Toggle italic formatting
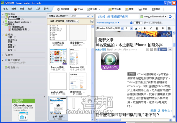 coord(151,28)
